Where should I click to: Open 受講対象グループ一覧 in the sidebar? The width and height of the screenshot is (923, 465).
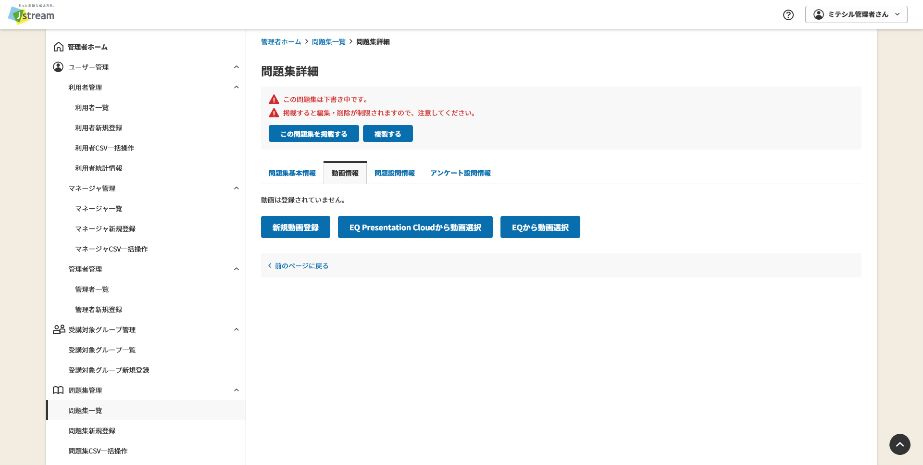coord(102,350)
